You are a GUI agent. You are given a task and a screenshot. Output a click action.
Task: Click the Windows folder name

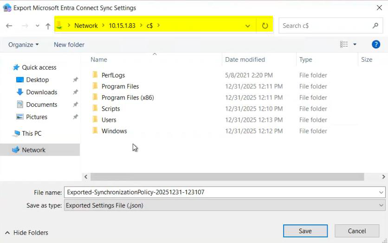click(114, 131)
